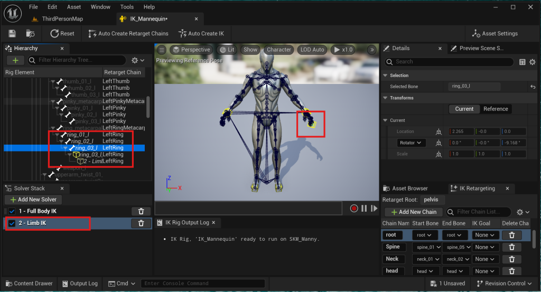
Task: Open Neck chain end bone neck_02 dropdown
Action: coord(457,259)
